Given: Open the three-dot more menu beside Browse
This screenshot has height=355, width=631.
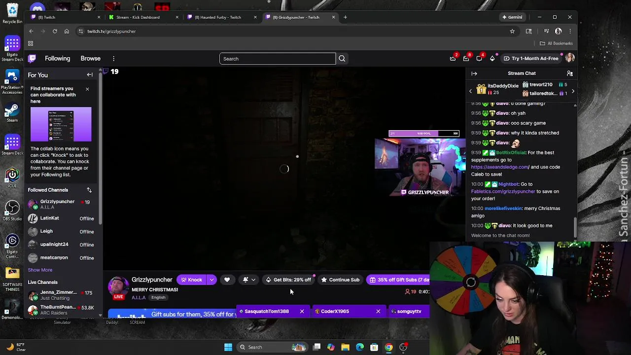Looking at the screenshot, I should [x=113, y=58].
